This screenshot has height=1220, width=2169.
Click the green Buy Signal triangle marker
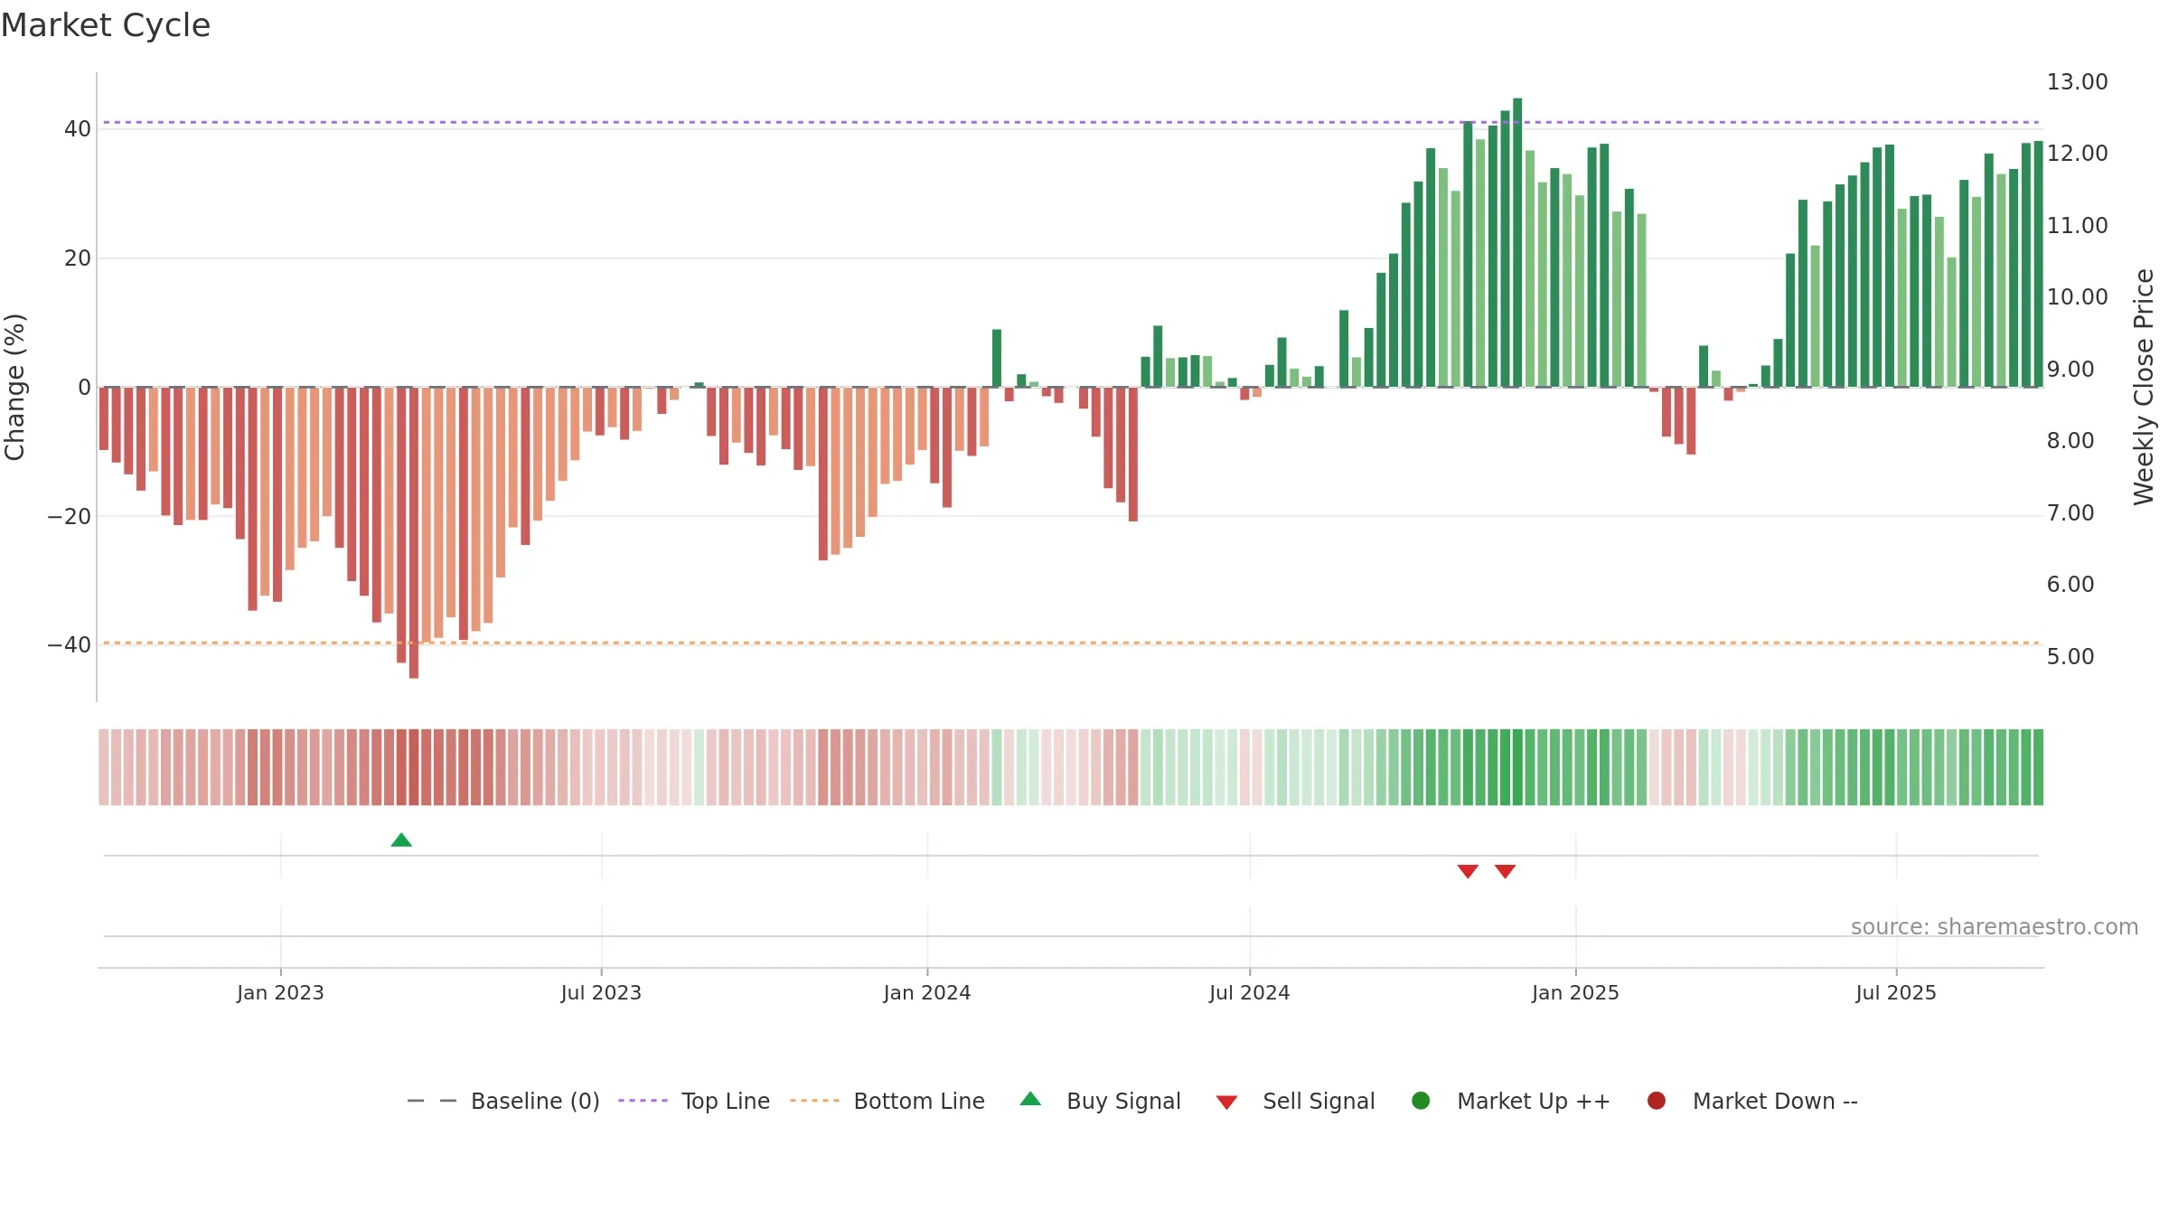(401, 840)
